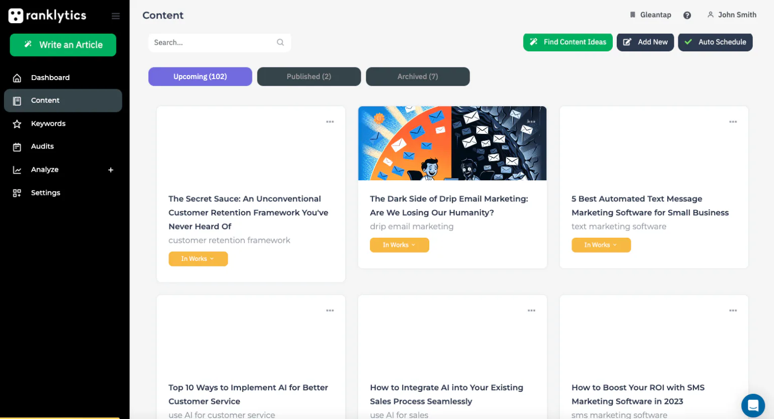The image size is (774, 419).
Task: Open the In Works dropdown on Secret Sauce card
Action: (x=198, y=258)
